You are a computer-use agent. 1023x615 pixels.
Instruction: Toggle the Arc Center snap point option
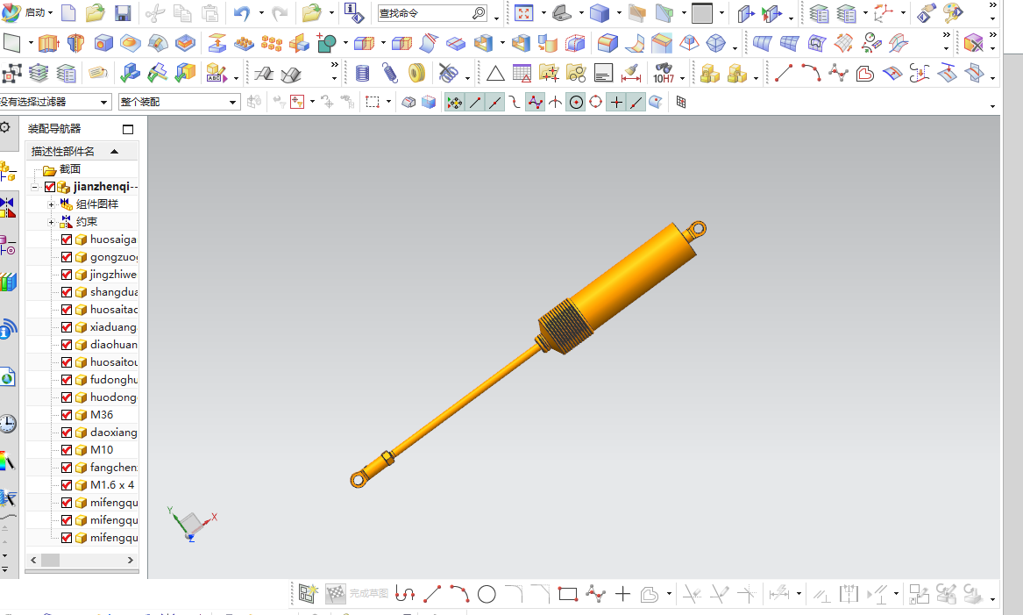tap(575, 102)
